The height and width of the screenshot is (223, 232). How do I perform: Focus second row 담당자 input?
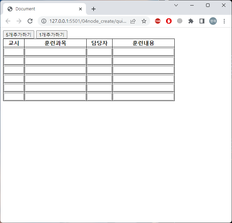pyautogui.click(x=99, y=61)
